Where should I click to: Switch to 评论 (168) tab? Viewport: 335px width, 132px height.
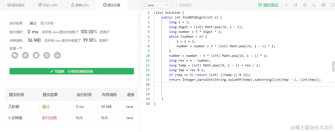point(48,5)
